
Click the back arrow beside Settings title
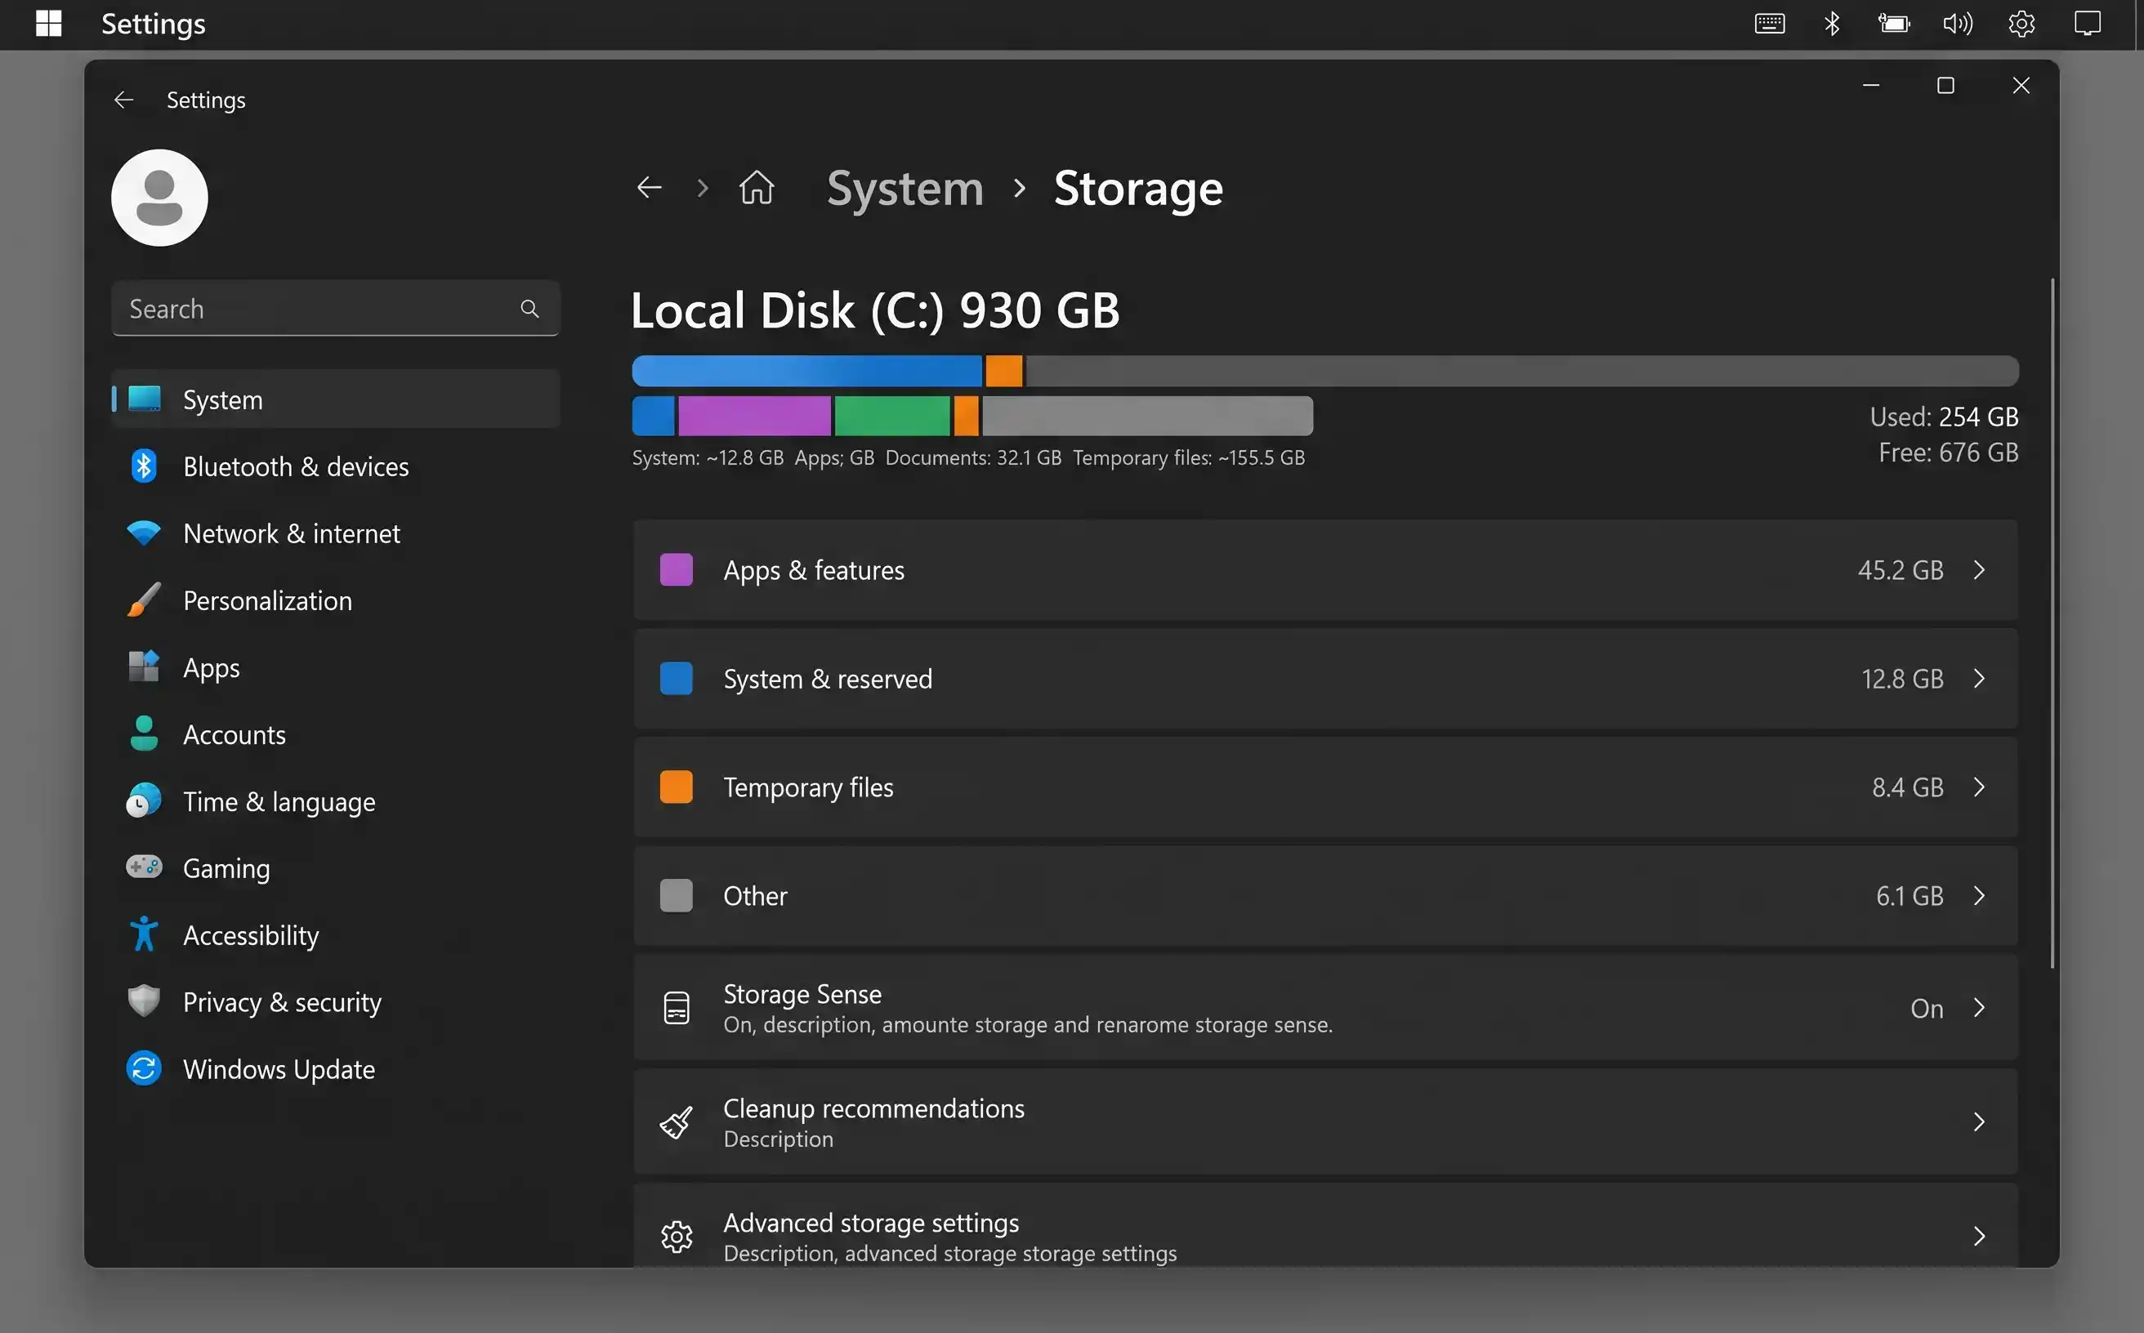pyautogui.click(x=123, y=100)
